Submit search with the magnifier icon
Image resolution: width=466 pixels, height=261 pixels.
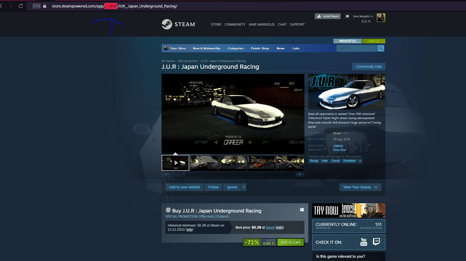pyautogui.click(x=381, y=48)
